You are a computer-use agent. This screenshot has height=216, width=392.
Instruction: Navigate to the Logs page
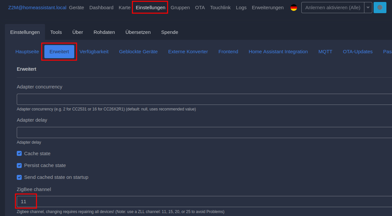click(241, 8)
